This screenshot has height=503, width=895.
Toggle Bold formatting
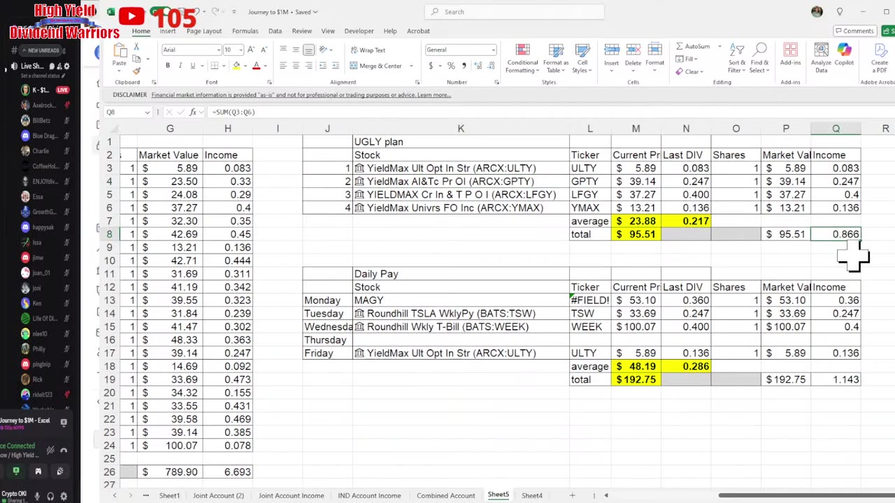click(x=168, y=66)
